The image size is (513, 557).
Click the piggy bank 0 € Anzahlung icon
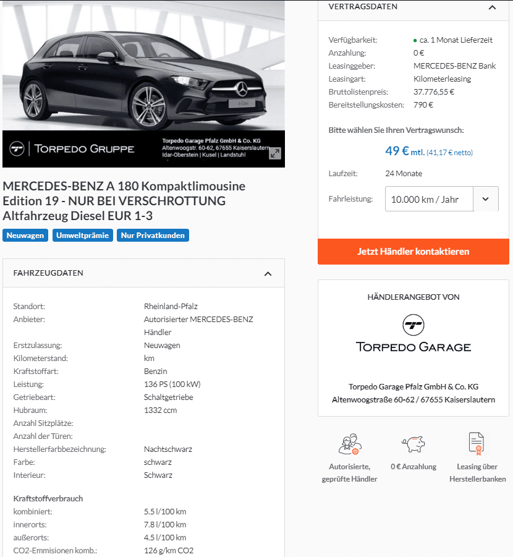413,444
